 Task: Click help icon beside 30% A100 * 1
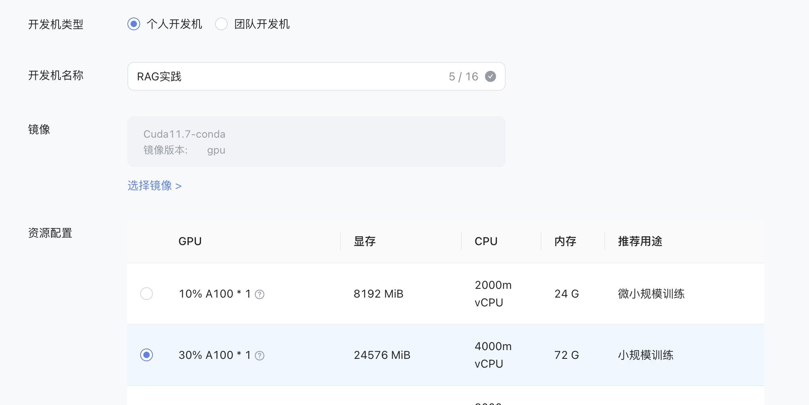tap(260, 356)
